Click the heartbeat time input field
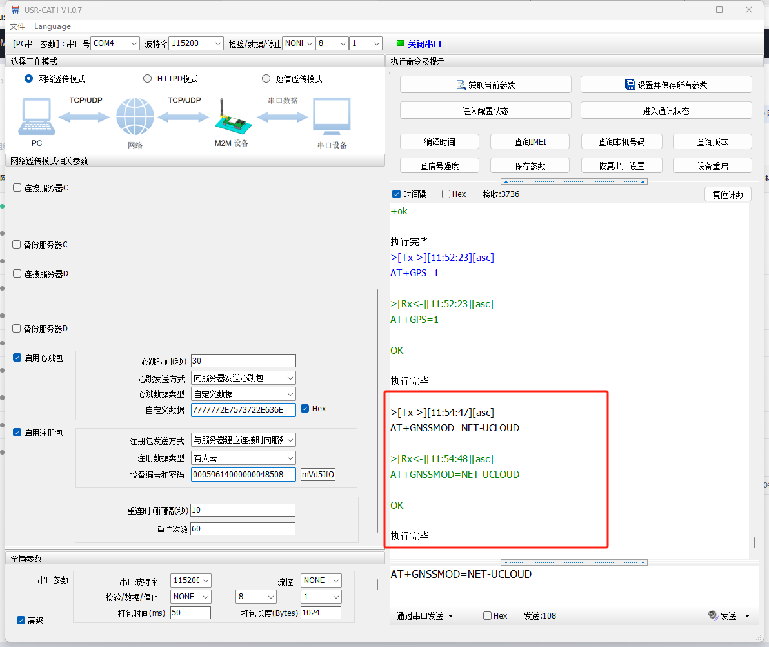 (x=243, y=361)
